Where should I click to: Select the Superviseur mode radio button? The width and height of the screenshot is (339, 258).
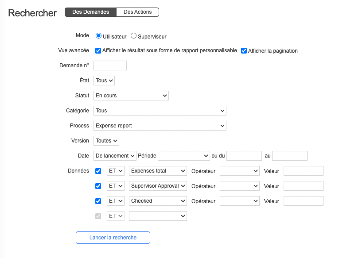pos(133,36)
